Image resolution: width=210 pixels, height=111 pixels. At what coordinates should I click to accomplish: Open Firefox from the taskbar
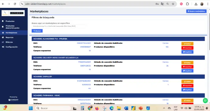point(97,108)
